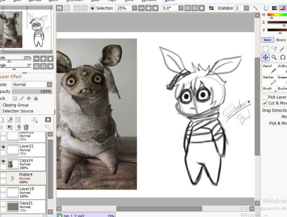
Task: Toggle the lock all padlock icon
Action: click(36, 98)
